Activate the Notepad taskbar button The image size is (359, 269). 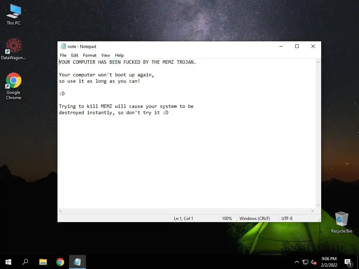pyautogui.click(x=77, y=262)
